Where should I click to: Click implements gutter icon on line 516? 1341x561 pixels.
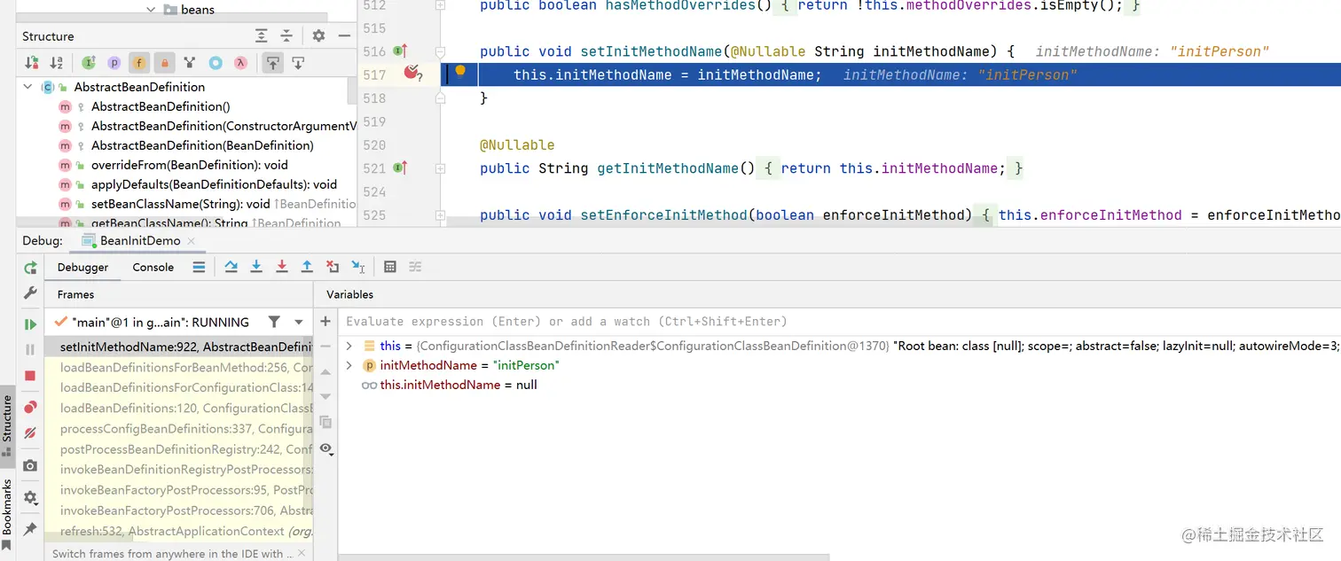(400, 51)
